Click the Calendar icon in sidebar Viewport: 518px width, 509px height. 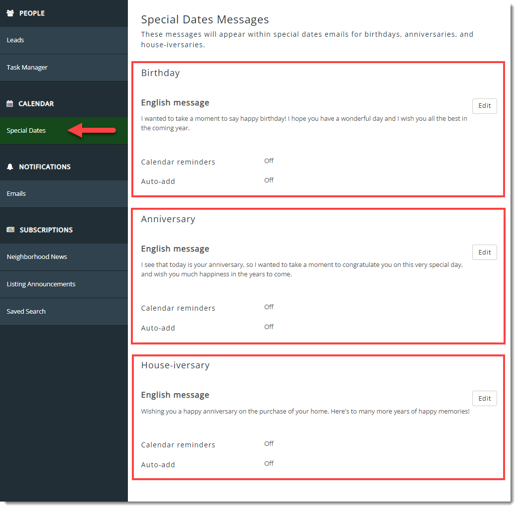[10, 104]
